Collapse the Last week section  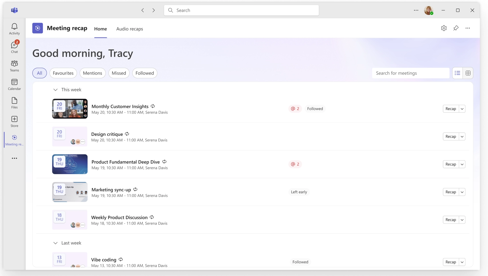point(55,243)
